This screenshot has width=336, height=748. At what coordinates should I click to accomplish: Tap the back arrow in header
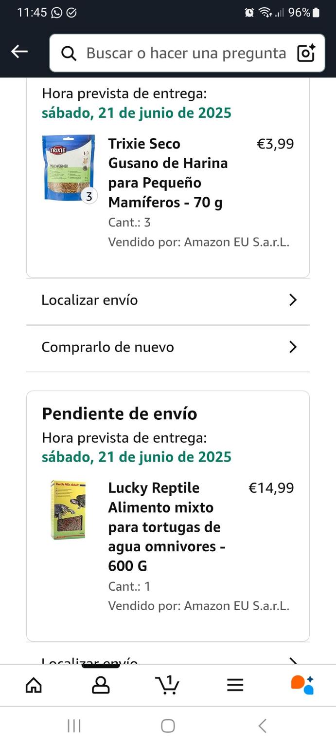[19, 52]
